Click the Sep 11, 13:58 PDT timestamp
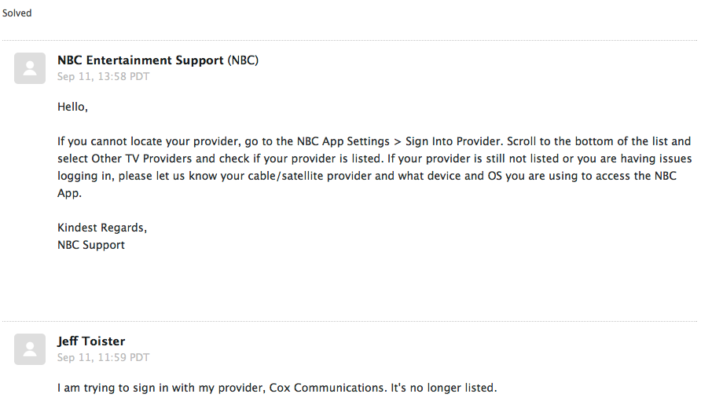701x405 pixels. coord(103,76)
